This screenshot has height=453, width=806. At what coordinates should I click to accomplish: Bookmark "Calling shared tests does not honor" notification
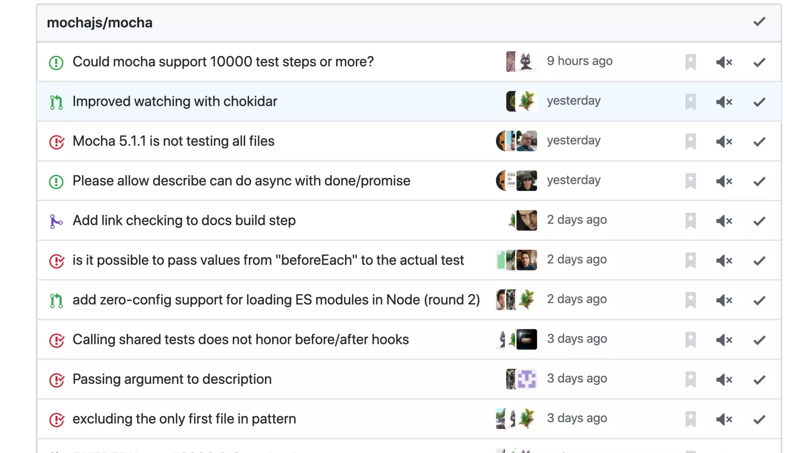click(x=690, y=340)
